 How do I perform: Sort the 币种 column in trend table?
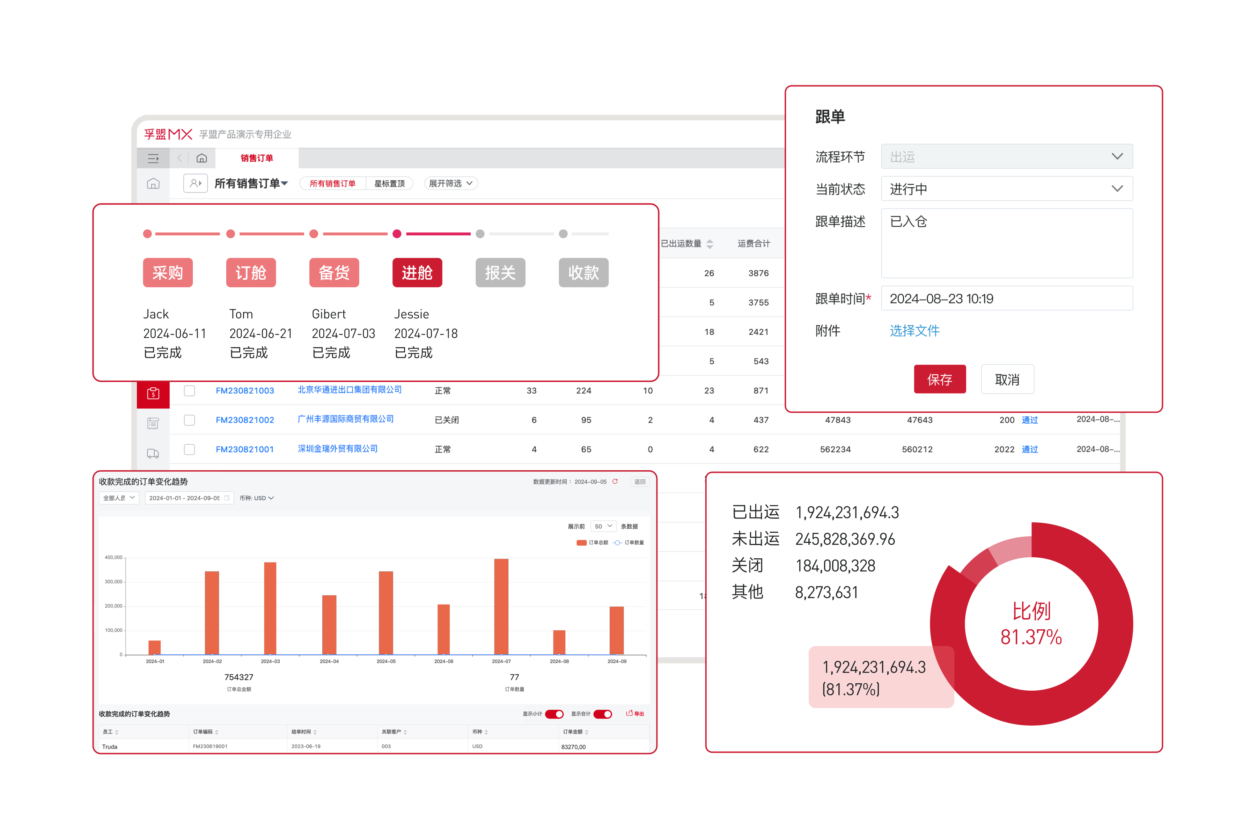pyautogui.click(x=486, y=732)
